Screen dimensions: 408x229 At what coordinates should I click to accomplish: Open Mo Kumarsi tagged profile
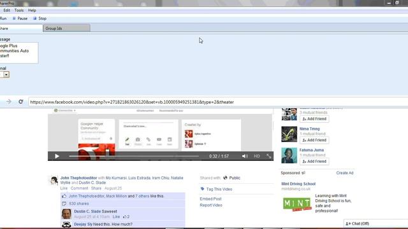click(x=116, y=178)
